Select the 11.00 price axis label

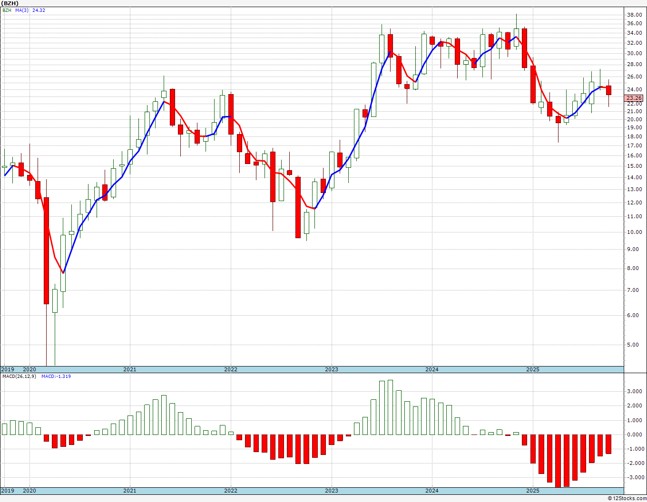(635, 216)
